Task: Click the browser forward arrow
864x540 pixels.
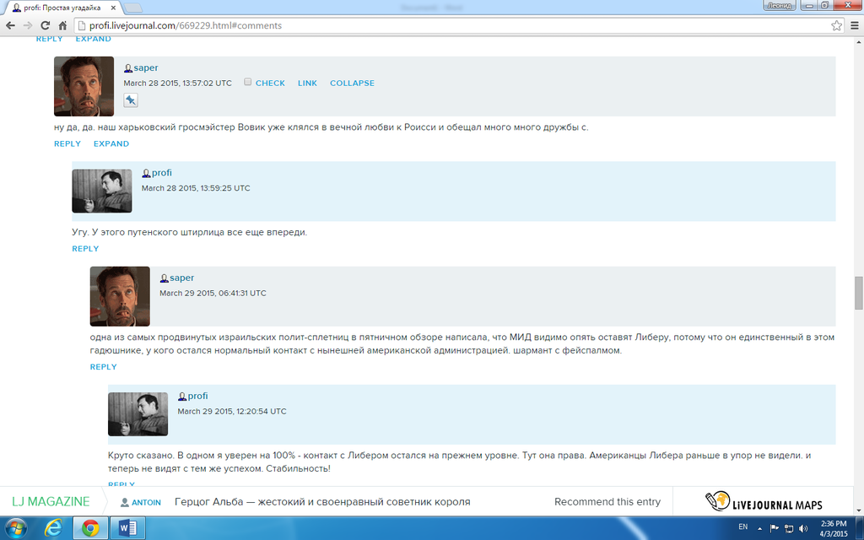Action: [28, 25]
